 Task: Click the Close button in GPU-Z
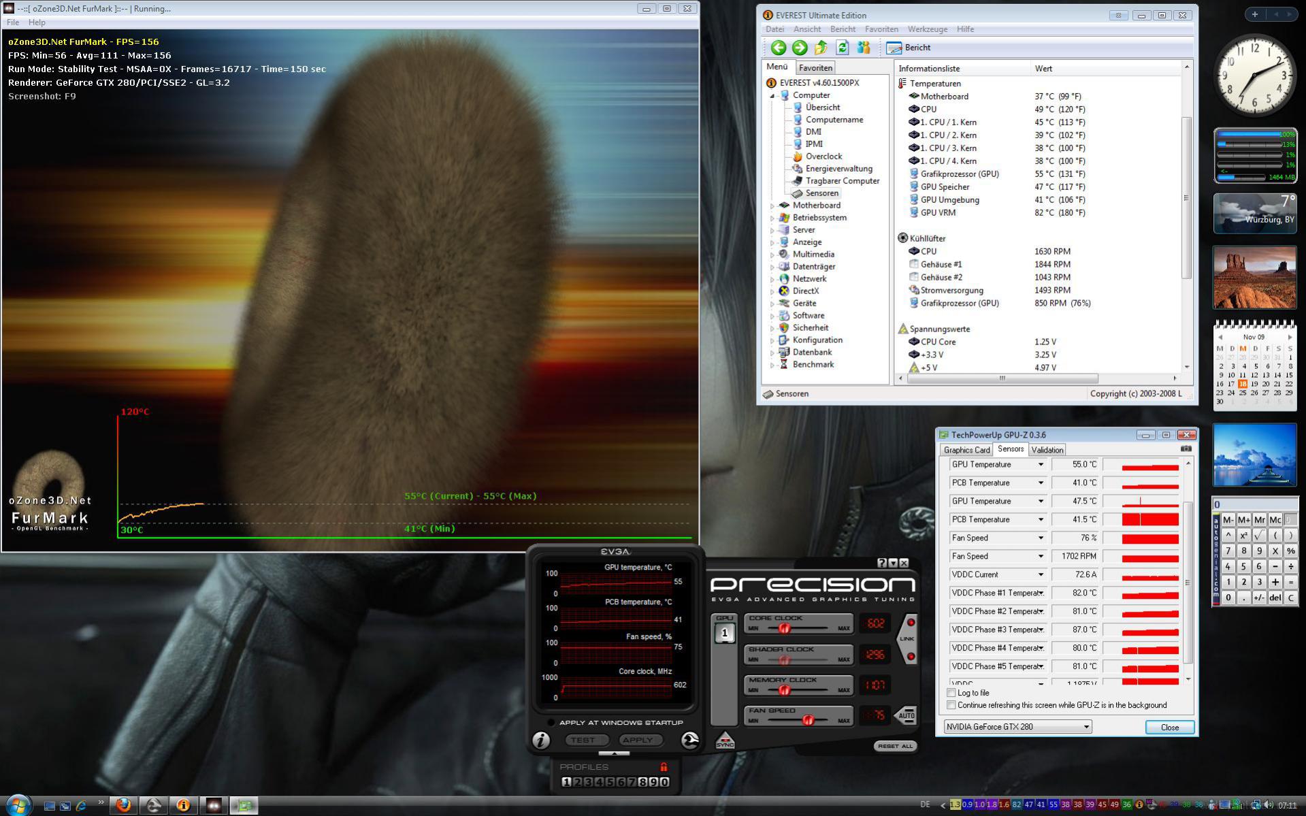[1169, 728]
